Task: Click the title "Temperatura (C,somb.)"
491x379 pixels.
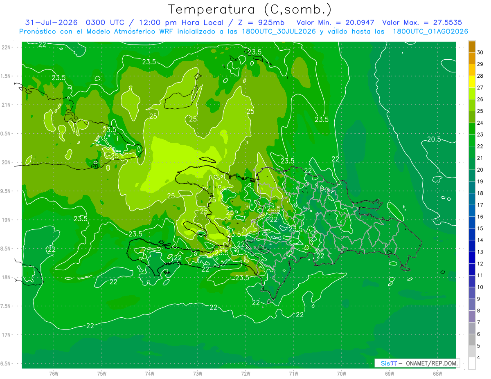Action: click(x=250, y=9)
